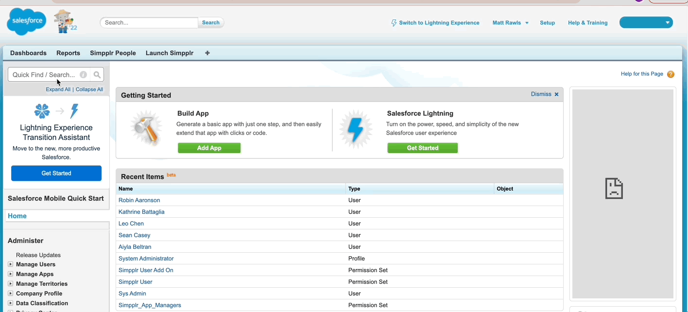Click the header Search button

[x=211, y=22]
